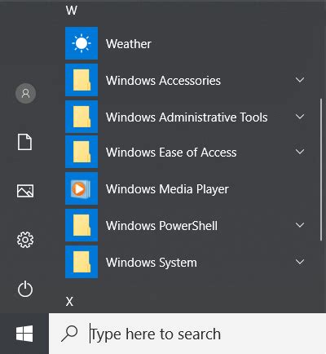Click the Windows System folder icon
Image resolution: width=326 pixels, height=354 pixels.
point(81,262)
